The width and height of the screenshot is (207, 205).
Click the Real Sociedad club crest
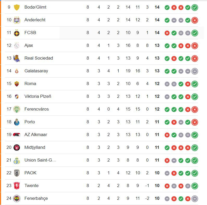tap(17, 58)
